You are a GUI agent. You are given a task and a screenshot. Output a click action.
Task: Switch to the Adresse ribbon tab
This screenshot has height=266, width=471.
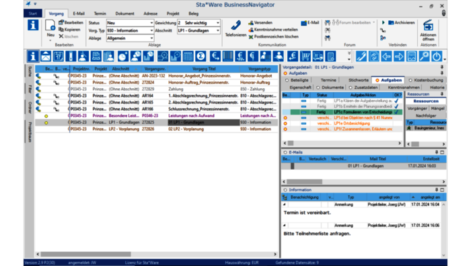151,13
